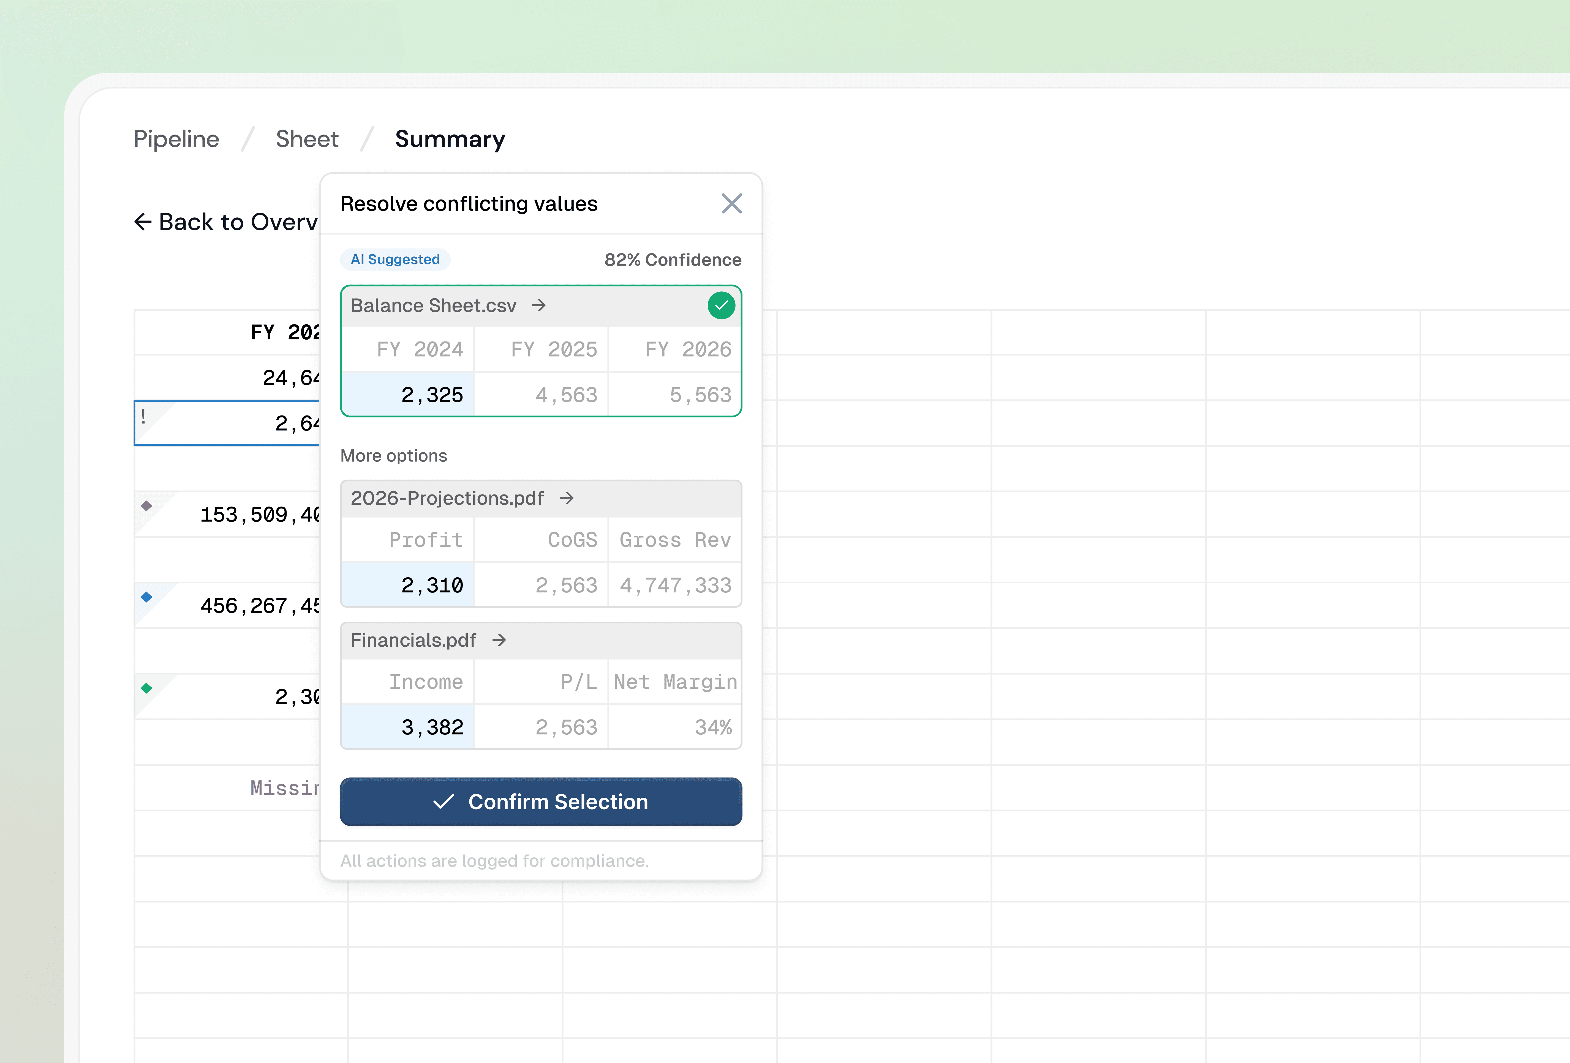Click the back arrow icon beside Back to Overview
This screenshot has width=1570, height=1063.
coord(143,222)
